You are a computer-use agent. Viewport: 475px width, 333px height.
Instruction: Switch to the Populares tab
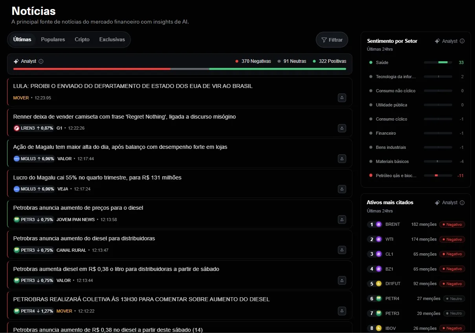click(53, 40)
